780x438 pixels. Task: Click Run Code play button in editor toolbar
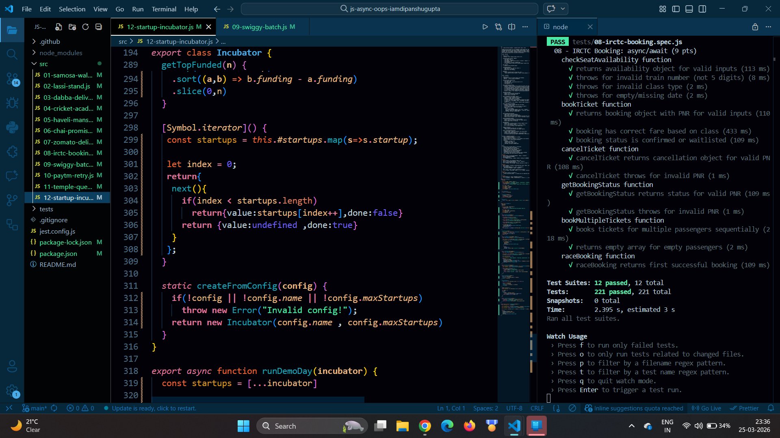coord(485,27)
